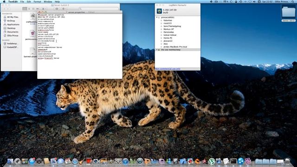
Task: Open Finder from the Dock
Action: coord(10,161)
